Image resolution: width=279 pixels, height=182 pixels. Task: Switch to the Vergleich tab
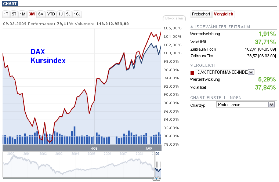pyautogui.click(x=224, y=14)
